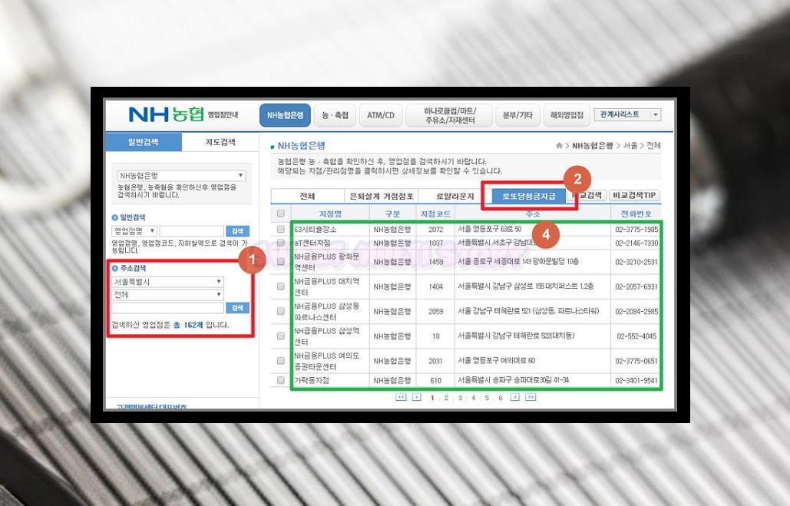Switch to the 일반검색 tab
790x506 pixels.
144,142
